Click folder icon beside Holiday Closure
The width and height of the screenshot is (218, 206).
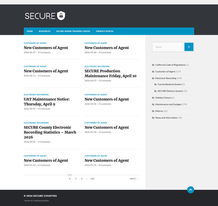153,98
